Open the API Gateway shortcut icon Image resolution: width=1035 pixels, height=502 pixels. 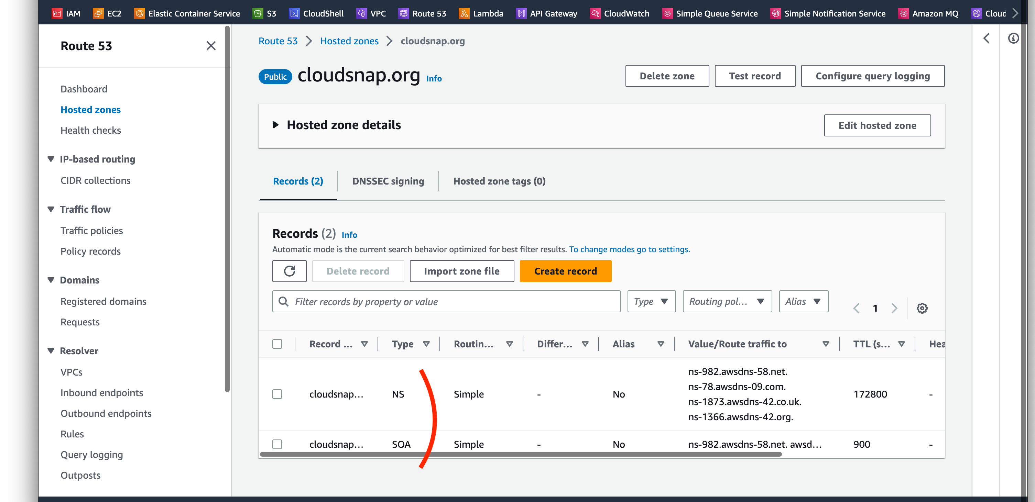pos(521,13)
